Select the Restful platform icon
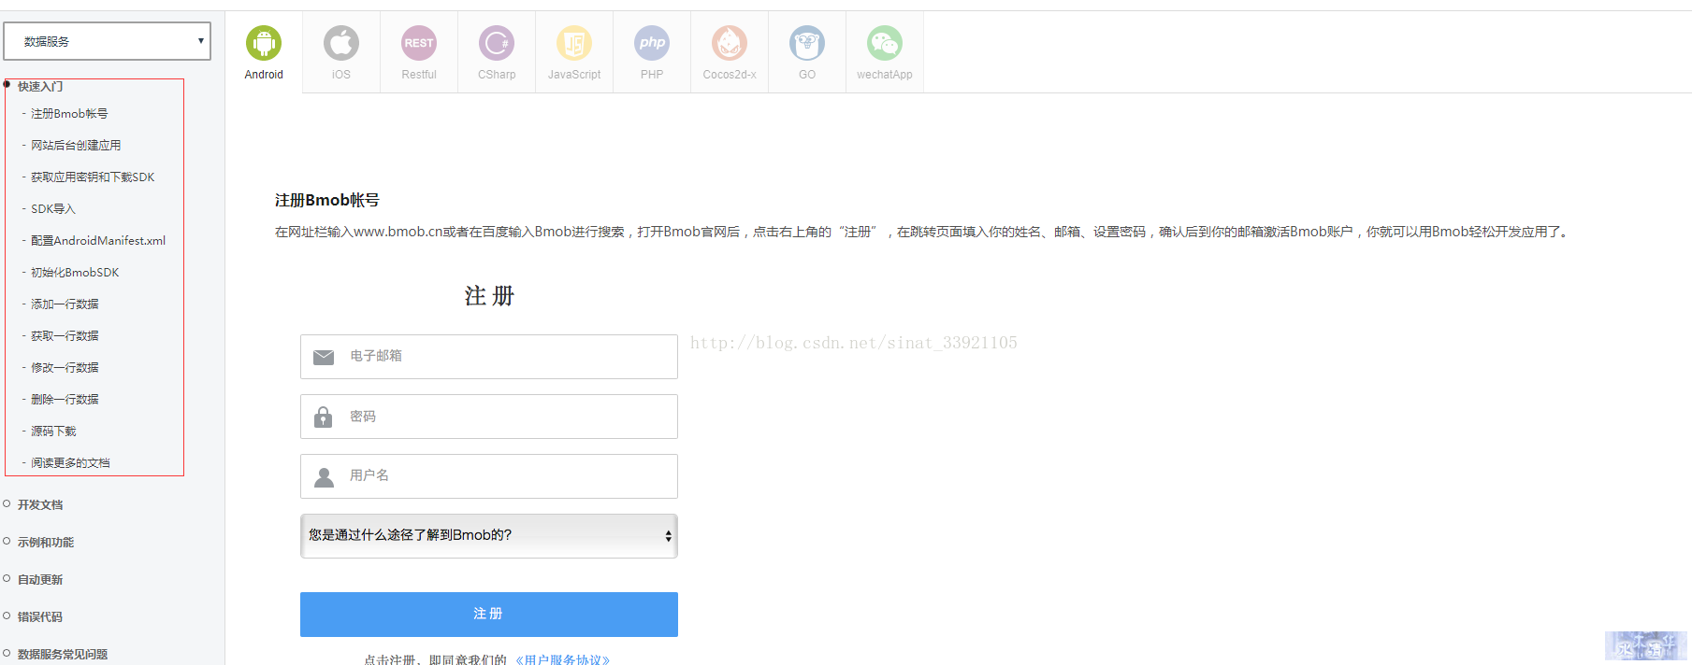The image size is (1692, 665). [x=419, y=43]
